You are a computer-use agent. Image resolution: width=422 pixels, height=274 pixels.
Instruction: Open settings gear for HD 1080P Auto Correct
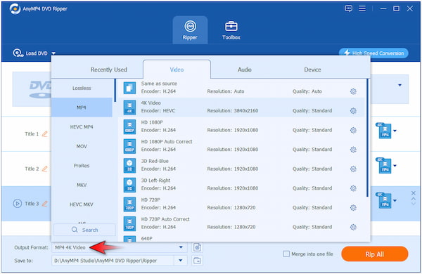click(353, 150)
